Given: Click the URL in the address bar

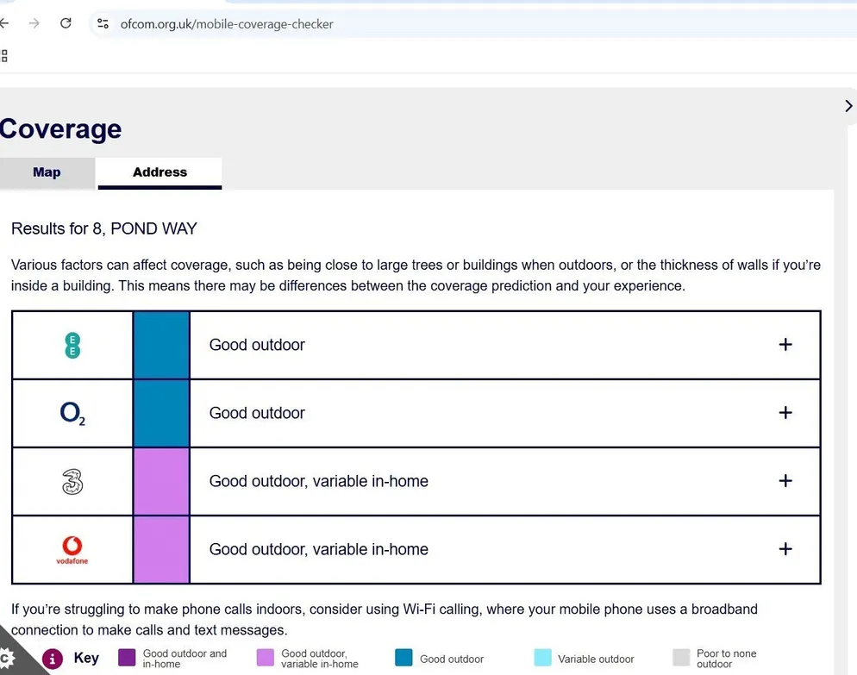Looking at the screenshot, I should [227, 24].
